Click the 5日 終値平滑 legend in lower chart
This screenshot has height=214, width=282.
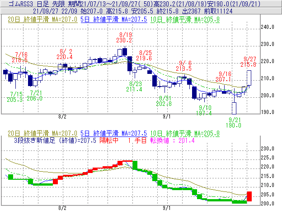114,133
